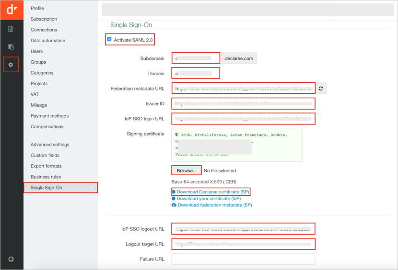Viewport: 398px width, 270px height.
Task: Expand the Single Sign-On menu plus
Action: pyautogui.click(x=91, y=188)
